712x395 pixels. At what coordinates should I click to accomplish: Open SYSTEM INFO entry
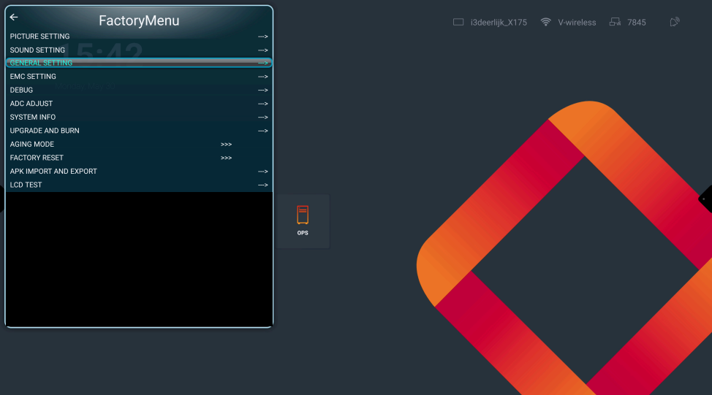click(33, 118)
